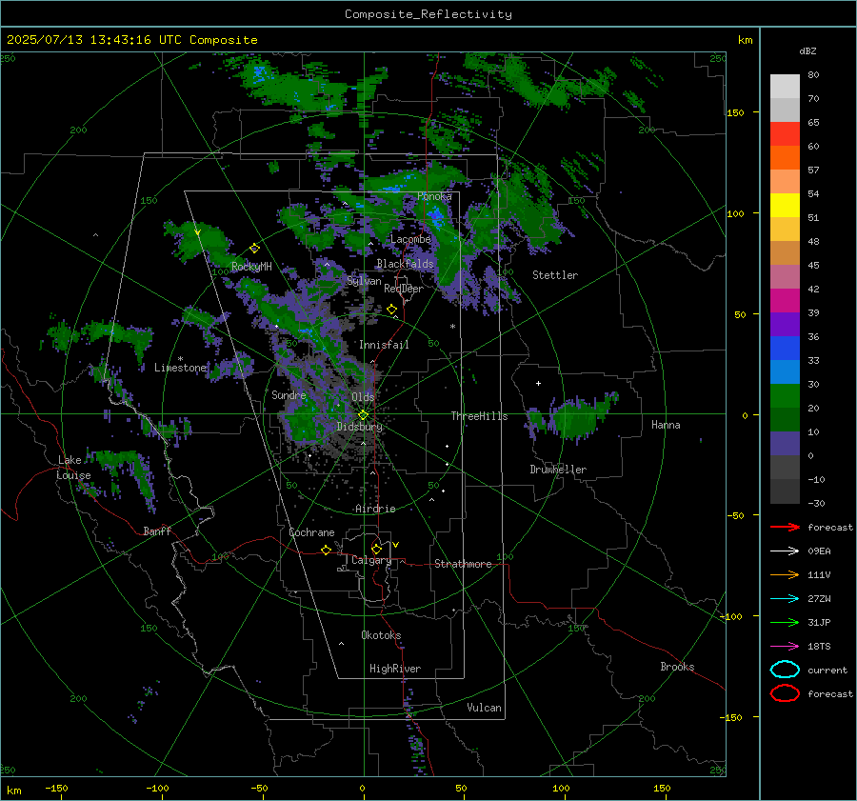Screen dimensions: 857x801
Task: Click the Limestone label
Action: pos(180,368)
